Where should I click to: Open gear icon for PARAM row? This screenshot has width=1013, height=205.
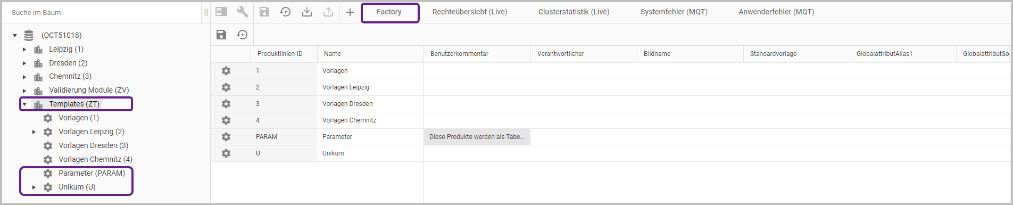click(x=226, y=137)
